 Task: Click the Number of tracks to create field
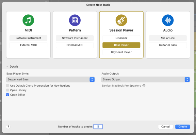pos(98,127)
